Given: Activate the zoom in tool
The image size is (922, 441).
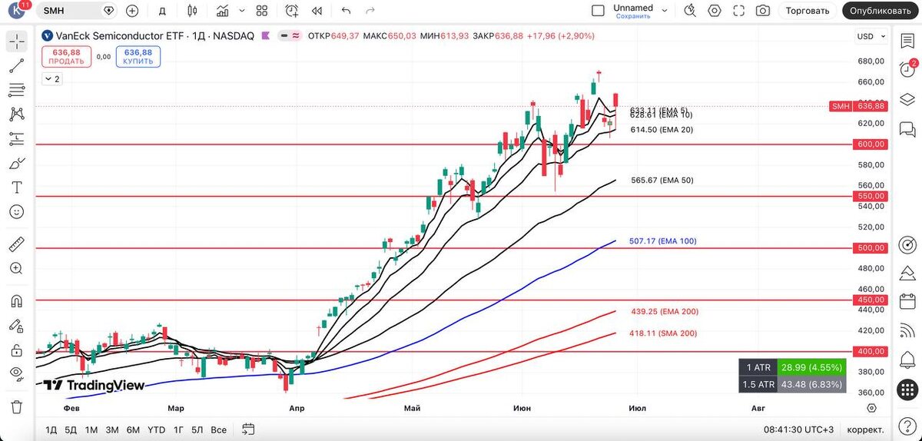Looking at the screenshot, I should [x=17, y=269].
